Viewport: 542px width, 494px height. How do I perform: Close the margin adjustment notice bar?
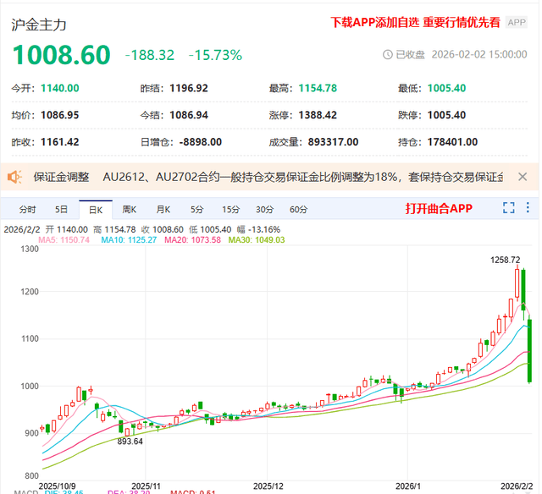pos(523,177)
